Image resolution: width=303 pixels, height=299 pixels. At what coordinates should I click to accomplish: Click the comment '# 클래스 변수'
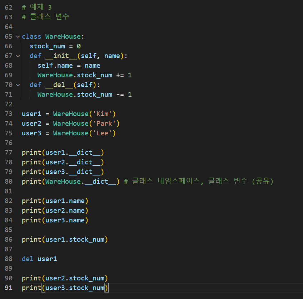tap(45, 17)
